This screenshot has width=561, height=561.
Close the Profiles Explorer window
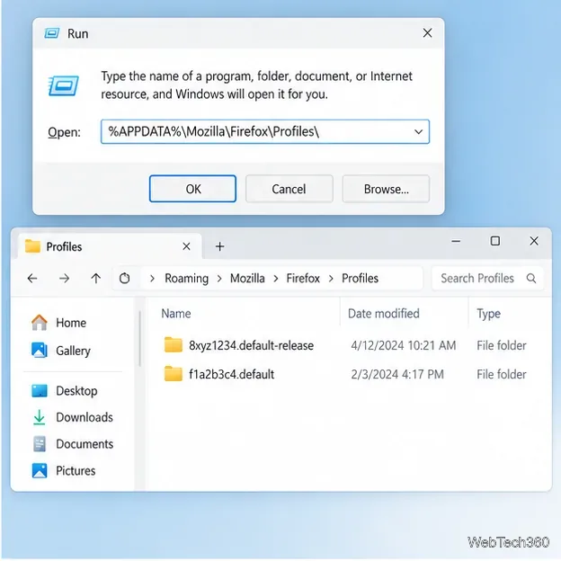click(534, 241)
